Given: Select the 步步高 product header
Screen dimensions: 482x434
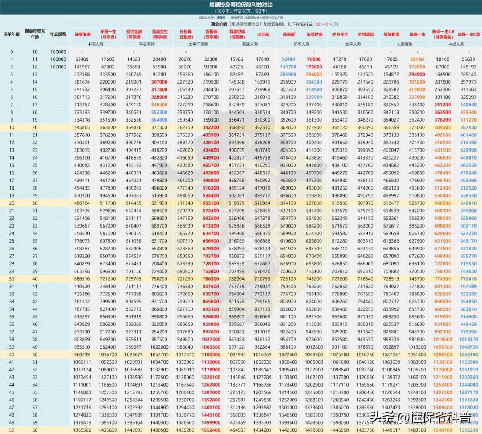Looking at the screenshot, I should point(262,34).
